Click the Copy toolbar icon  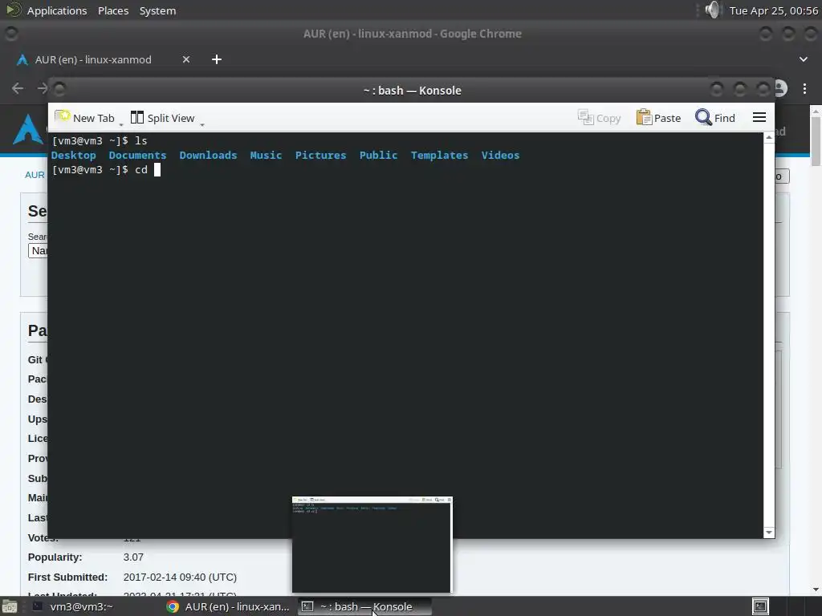(x=599, y=118)
